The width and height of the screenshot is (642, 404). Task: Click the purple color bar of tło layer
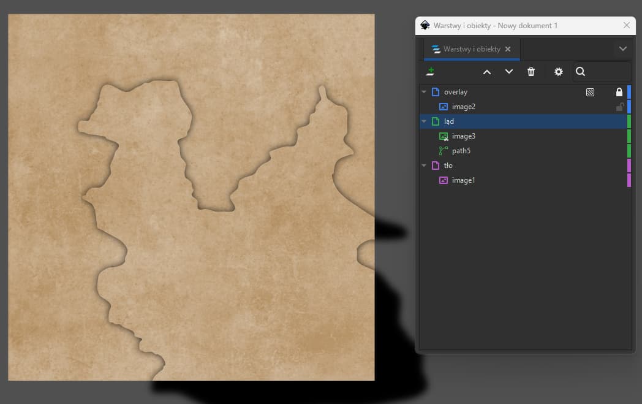629,166
